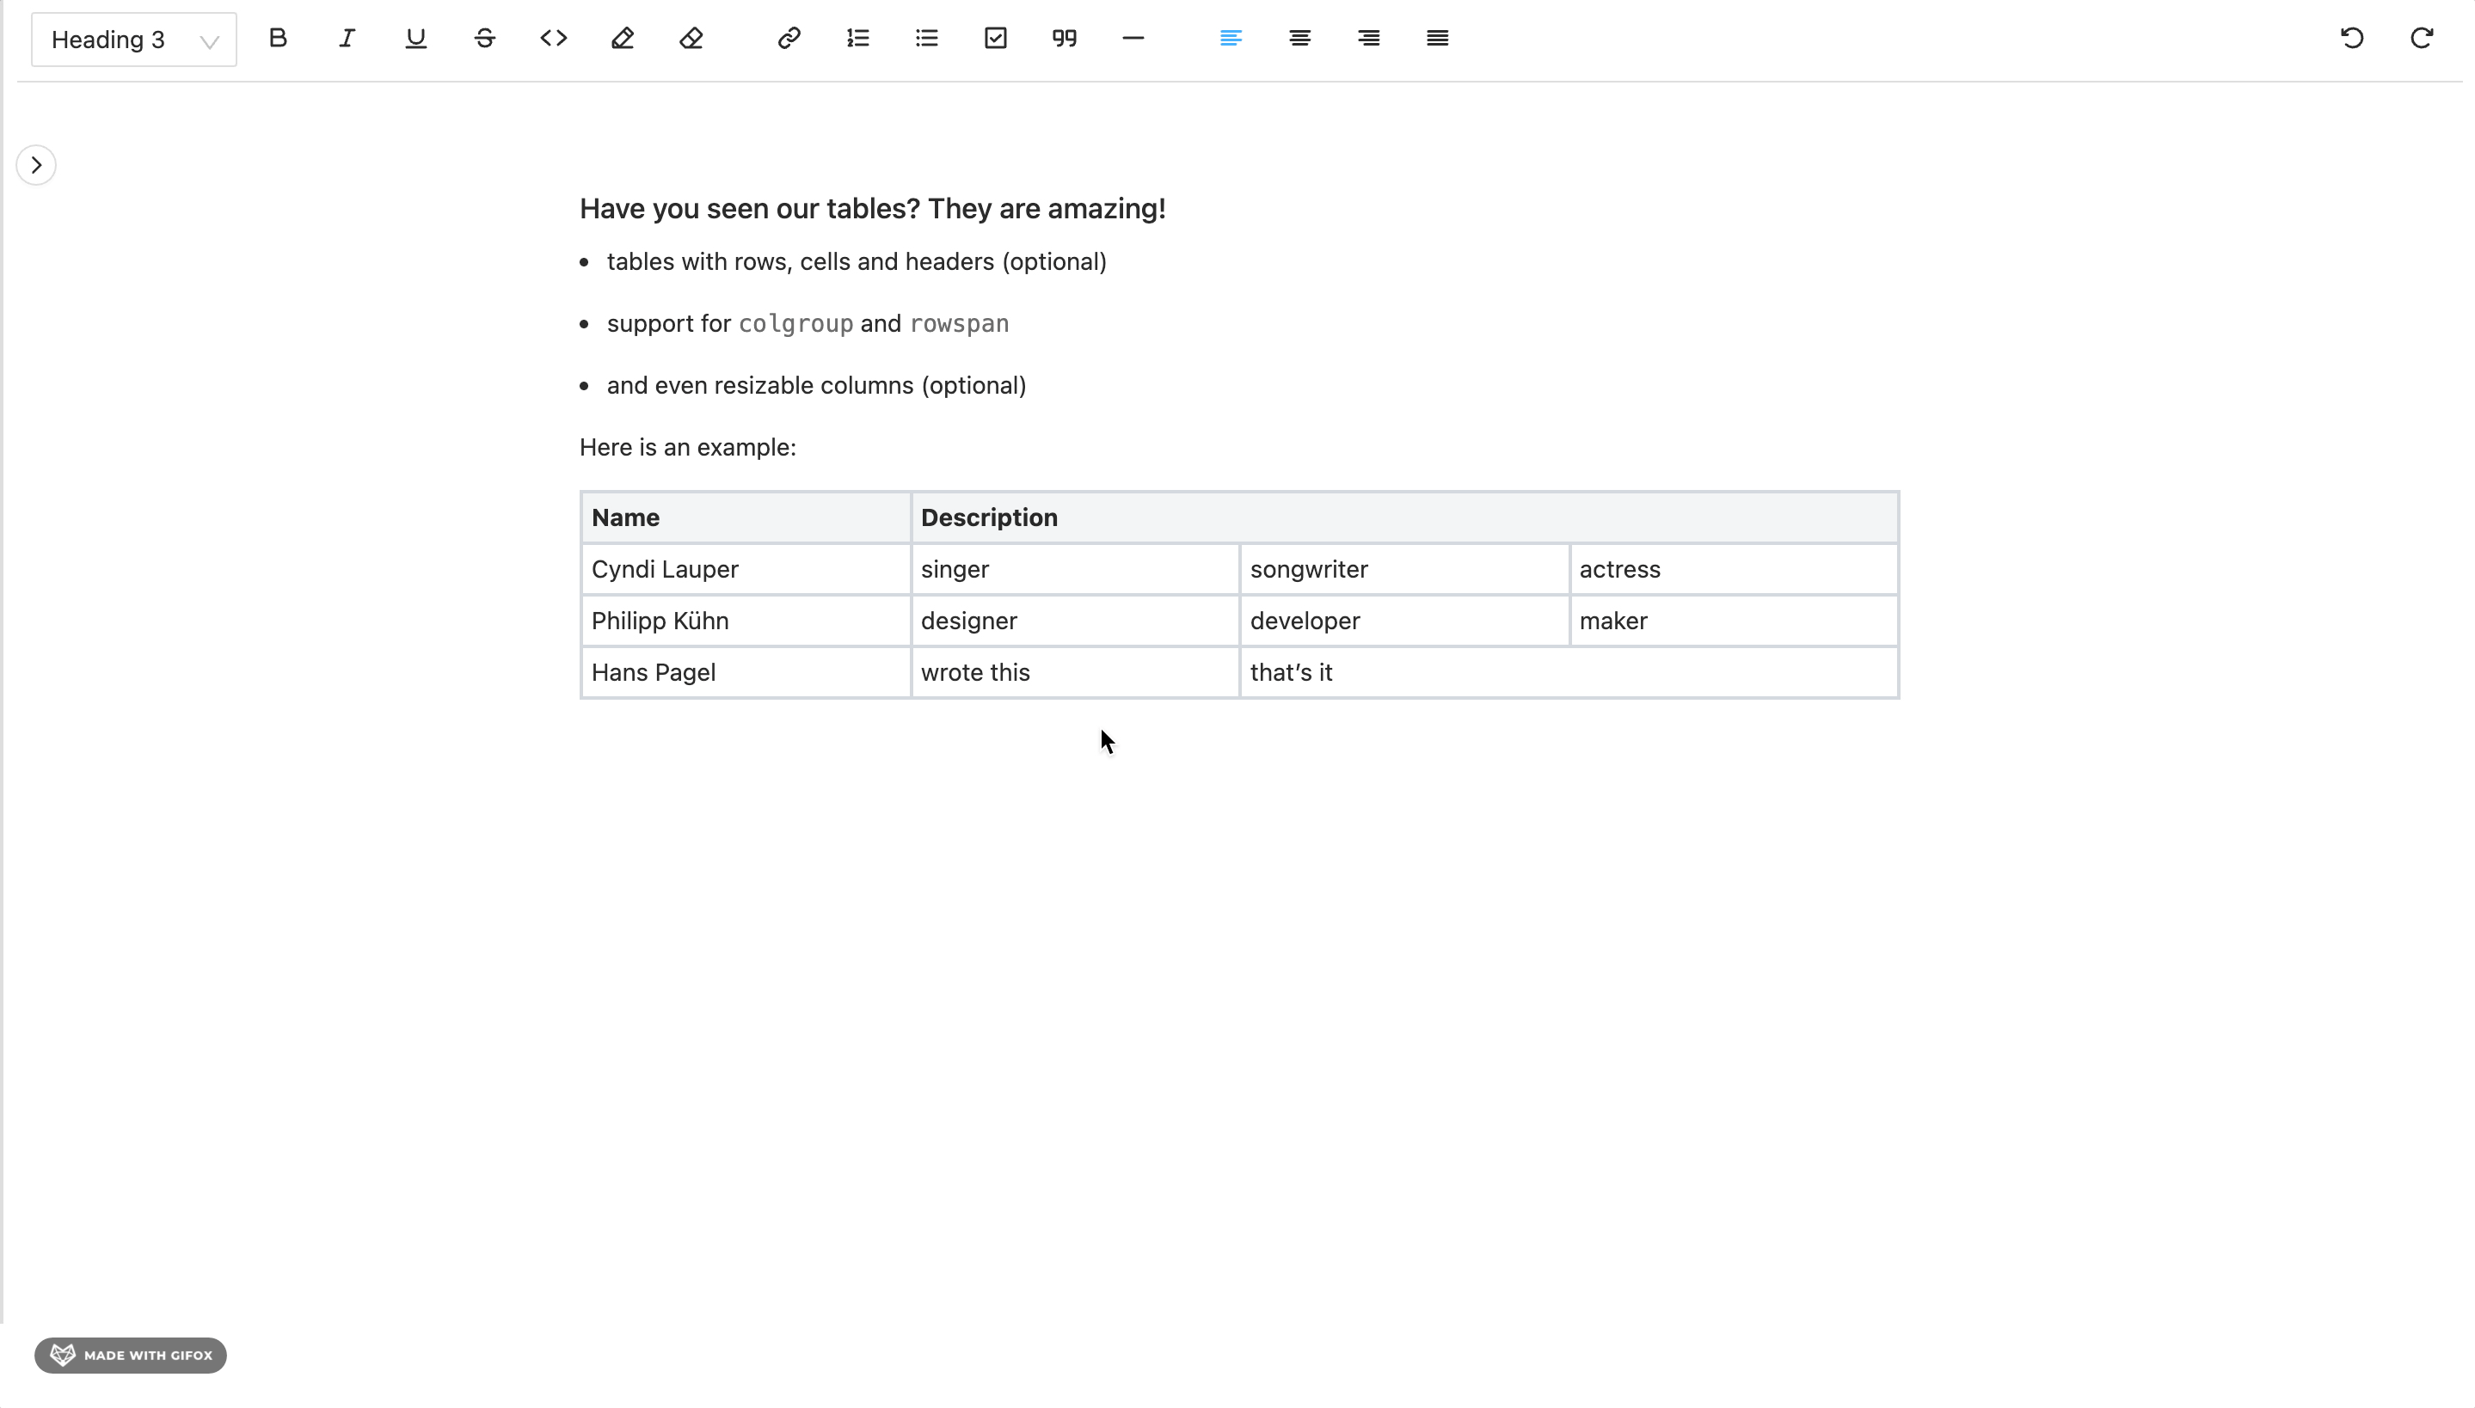The image size is (2475, 1408).
Task: Create a bullet list
Action: click(x=925, y=39)
